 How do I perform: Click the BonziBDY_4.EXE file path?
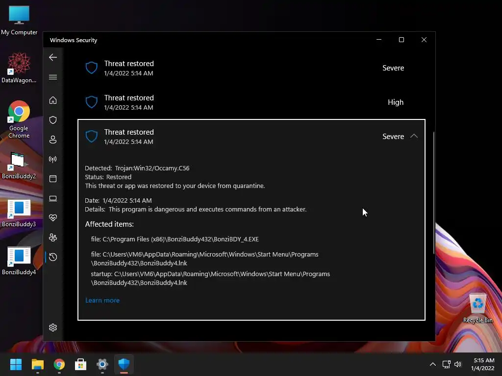(175, 239)
